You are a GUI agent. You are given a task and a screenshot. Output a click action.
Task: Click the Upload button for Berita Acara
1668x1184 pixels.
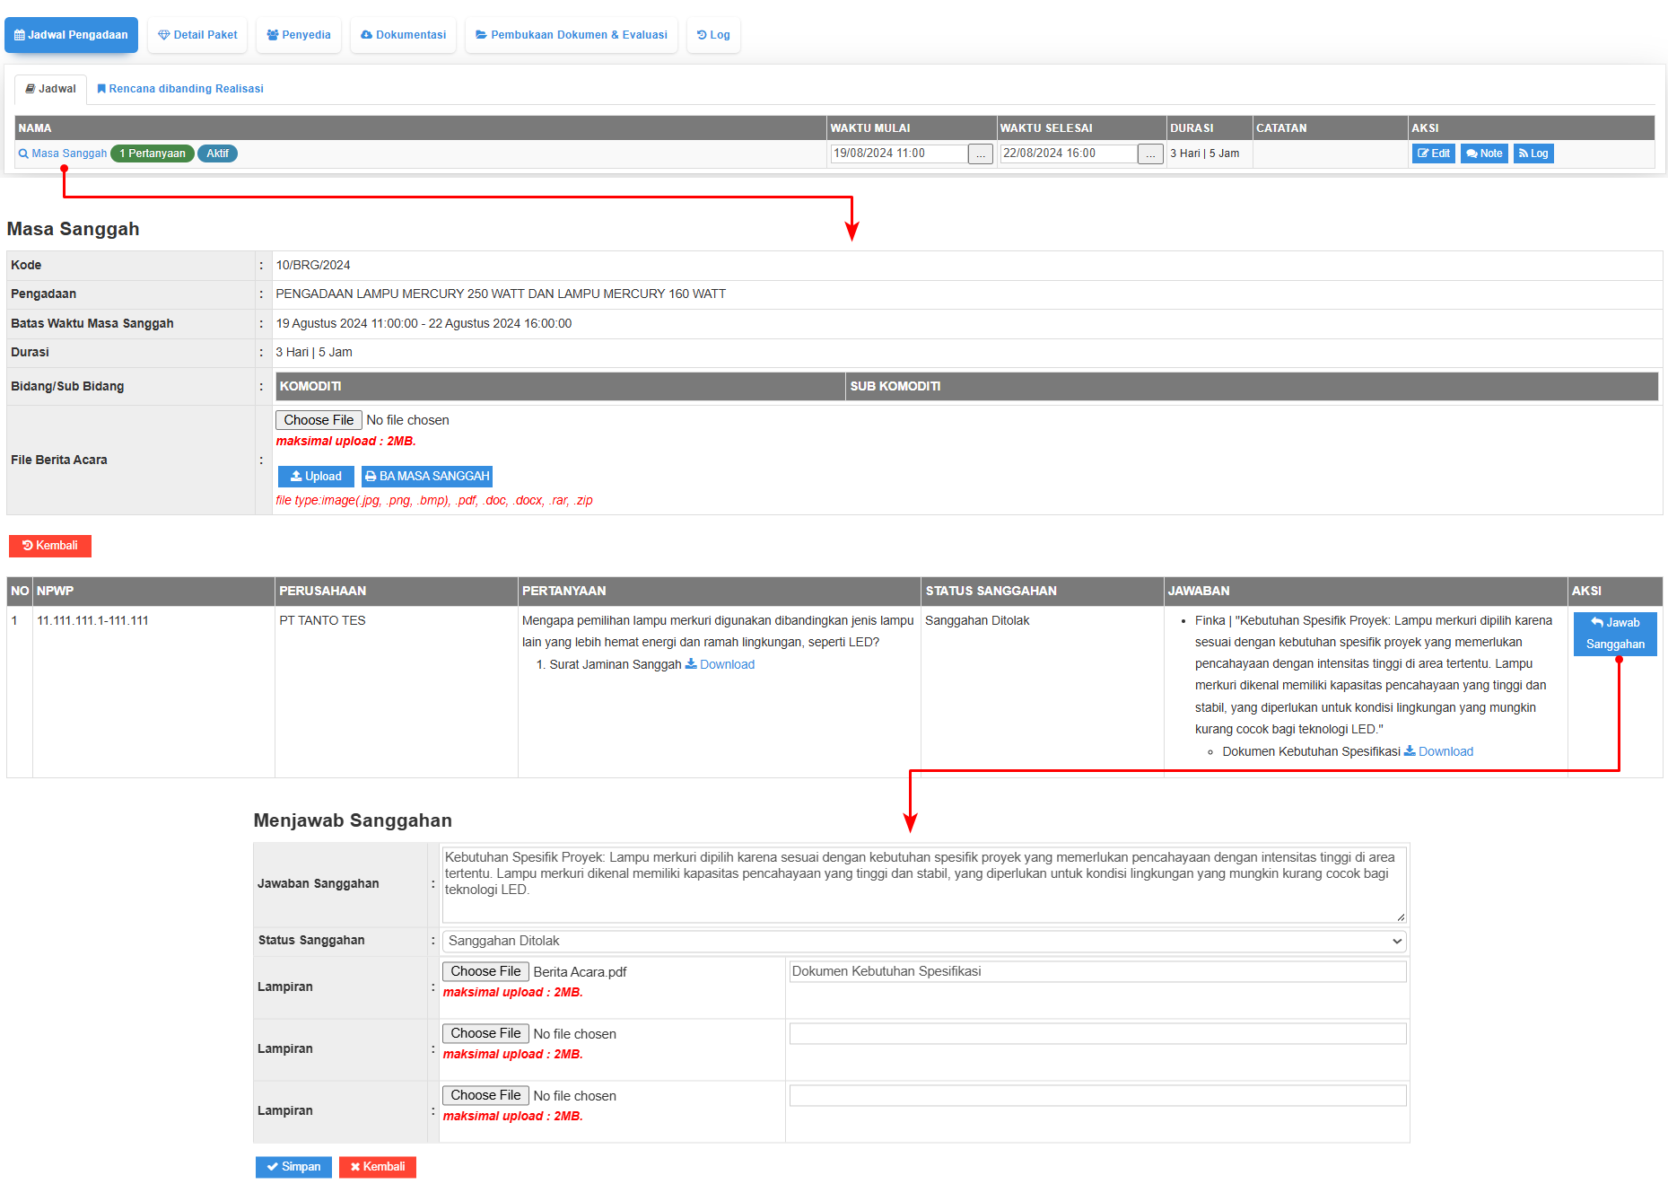click(316, 477)
